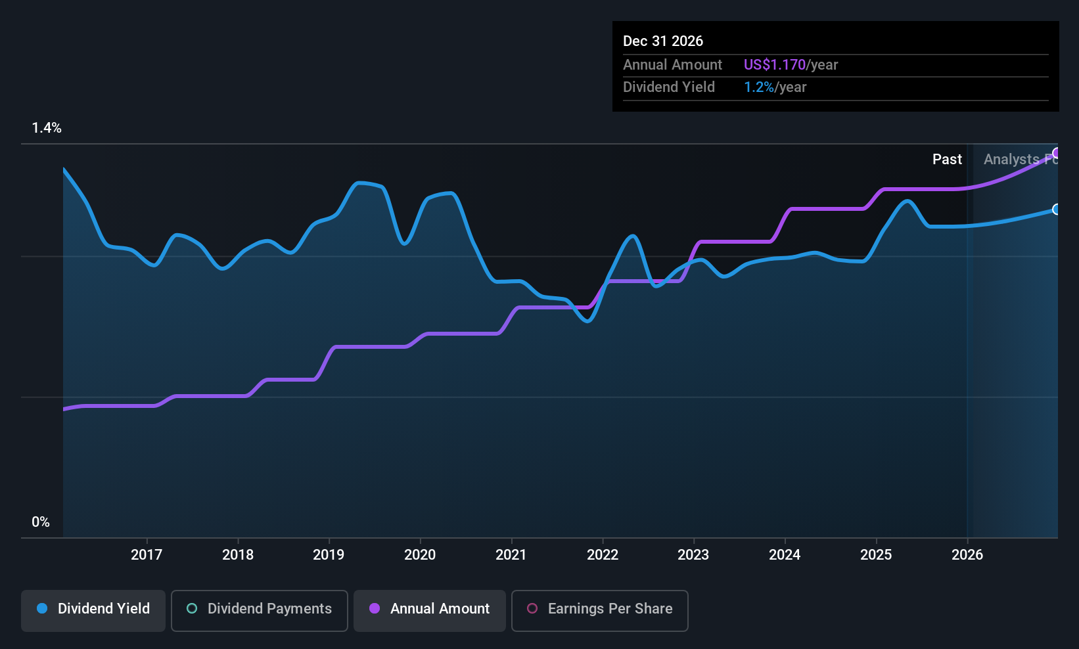The image size is (1079, 649).
Task: Click the 2025 x-axis label
Action: (876, 554)
